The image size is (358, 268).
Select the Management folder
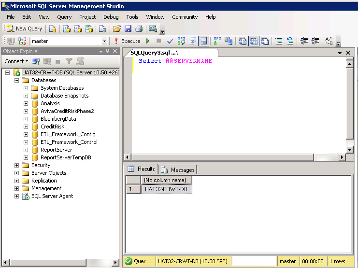pos(46,188)
